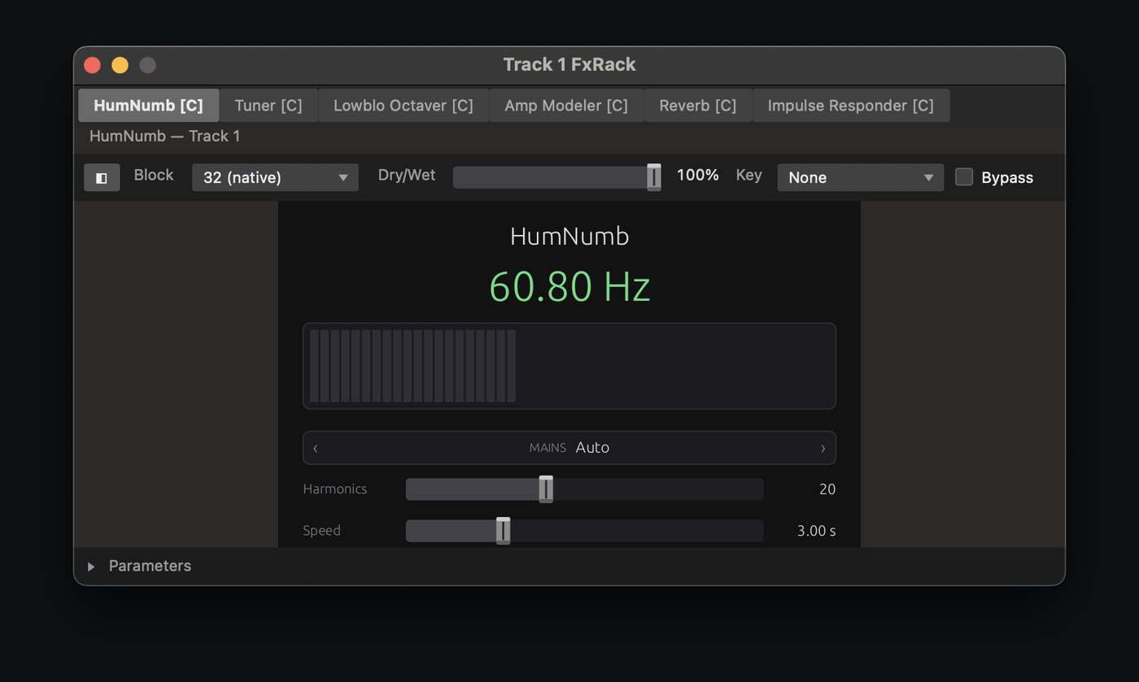Enable the Bypass checkbox
The width and height of the screenshot is (1139, 682).
[x=964, y=176]
